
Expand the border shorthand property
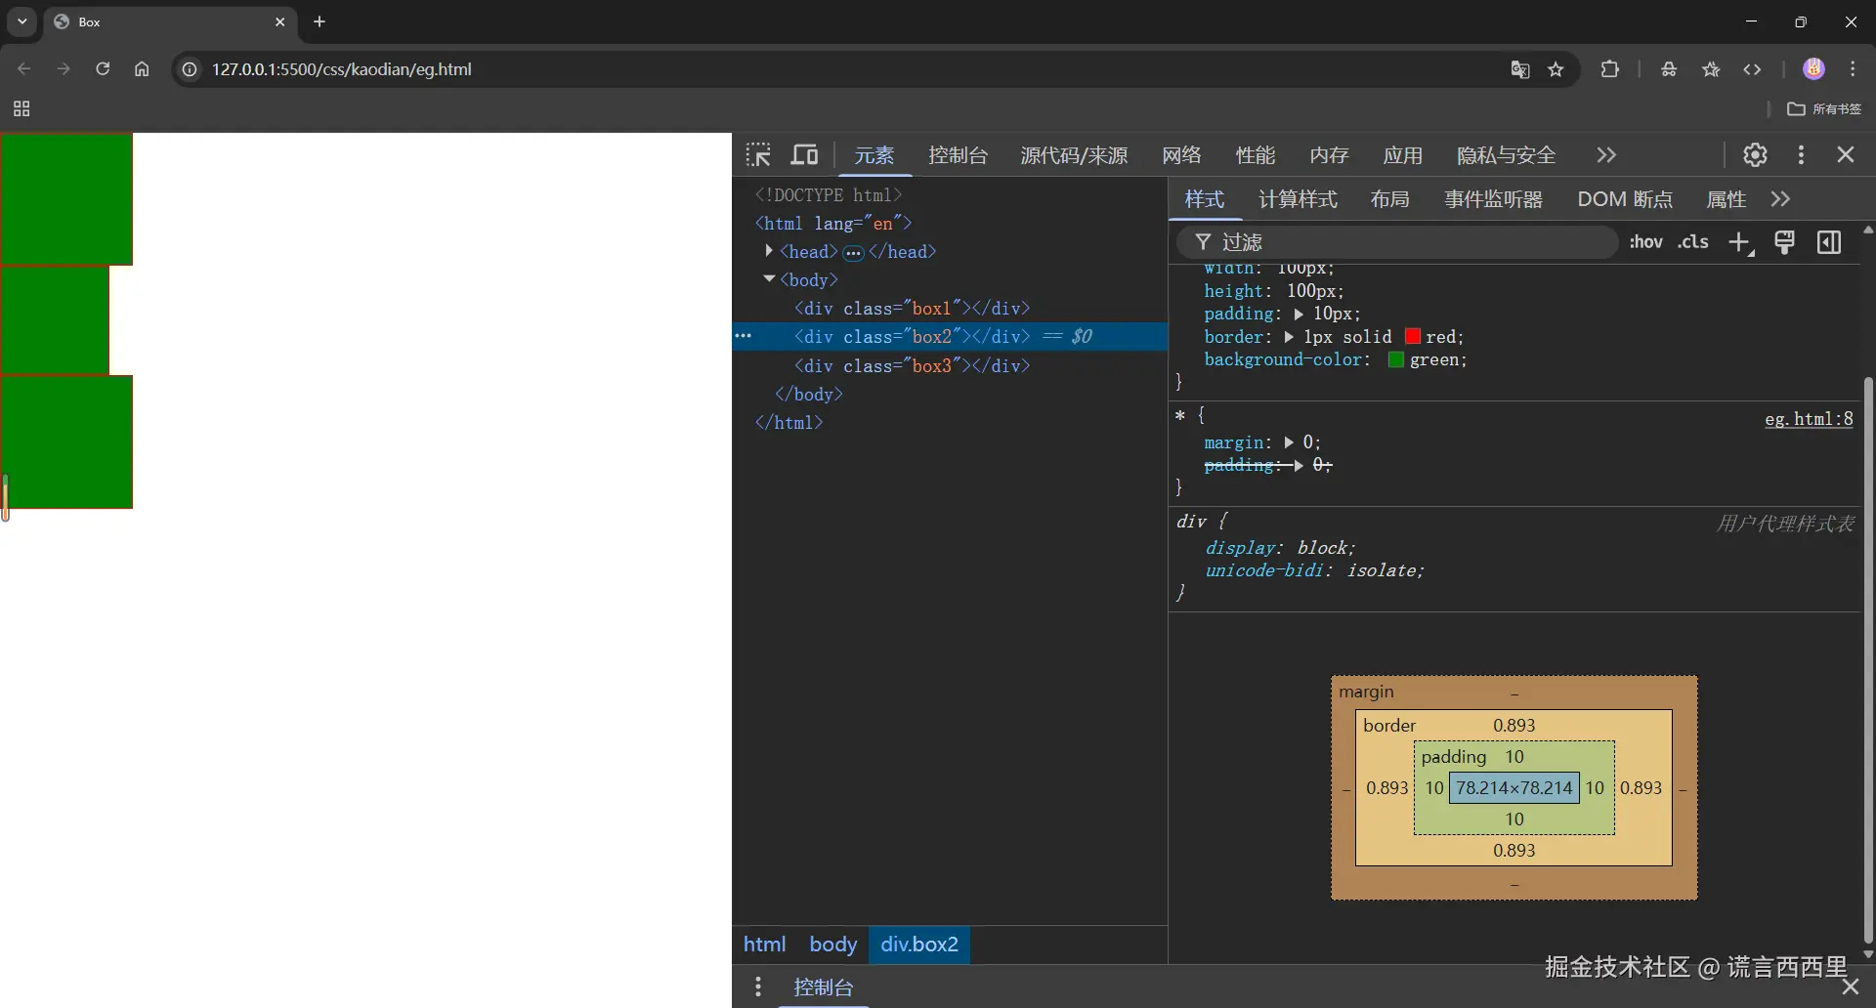[1289, 337]
